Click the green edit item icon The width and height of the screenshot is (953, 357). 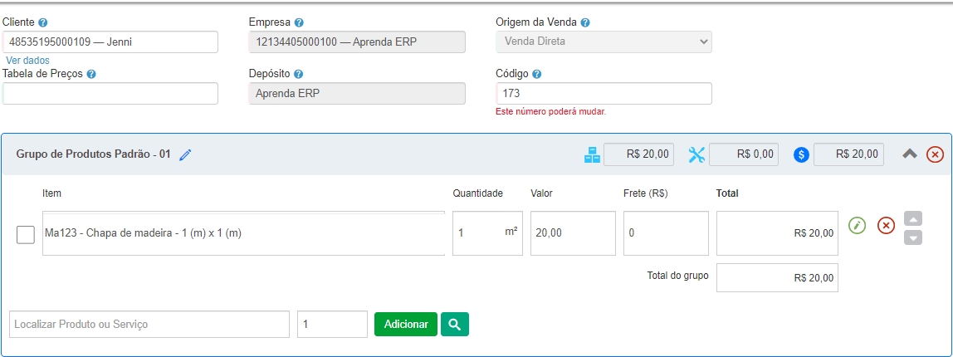(x=858, y=225)
